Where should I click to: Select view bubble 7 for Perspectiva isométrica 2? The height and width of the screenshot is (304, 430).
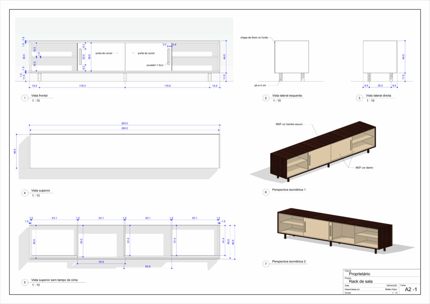265,264
